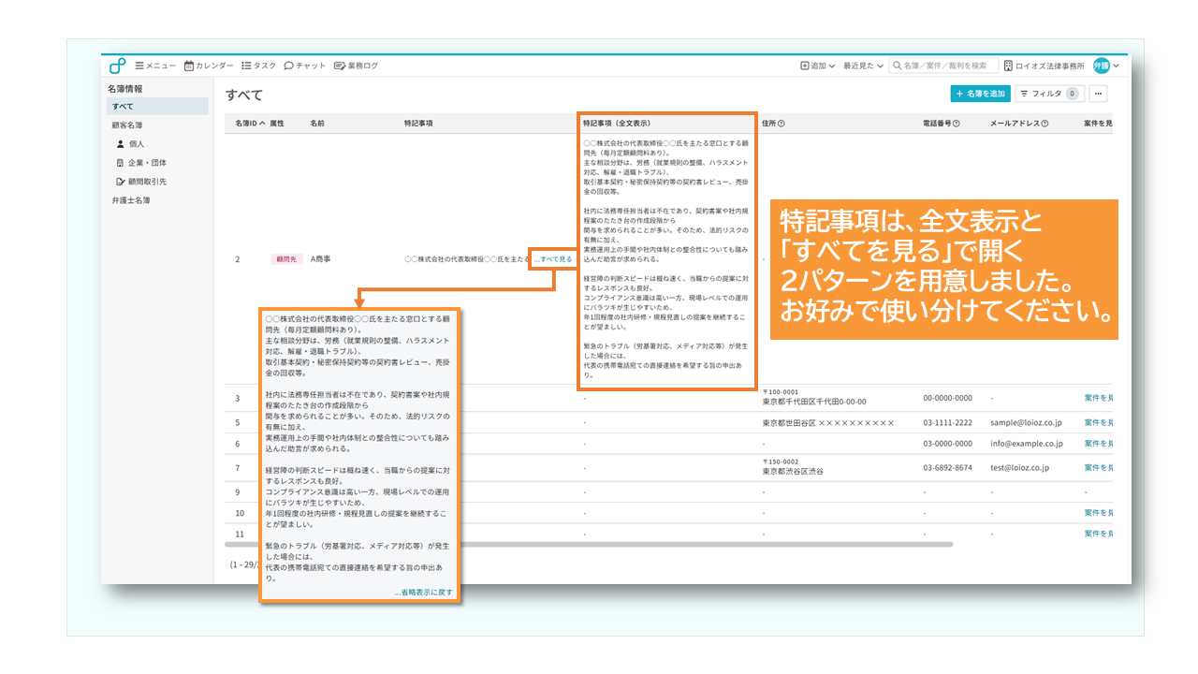1198x674 pixels.
Task: Open the チャット chat panel
Action: coord(305,66)
